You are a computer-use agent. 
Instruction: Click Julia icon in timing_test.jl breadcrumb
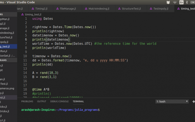click(23, 14)
